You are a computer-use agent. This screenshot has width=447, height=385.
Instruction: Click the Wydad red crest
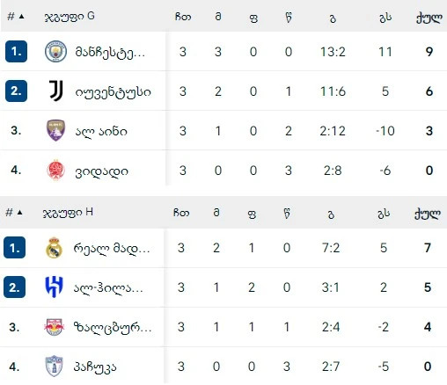click(55, 171)
